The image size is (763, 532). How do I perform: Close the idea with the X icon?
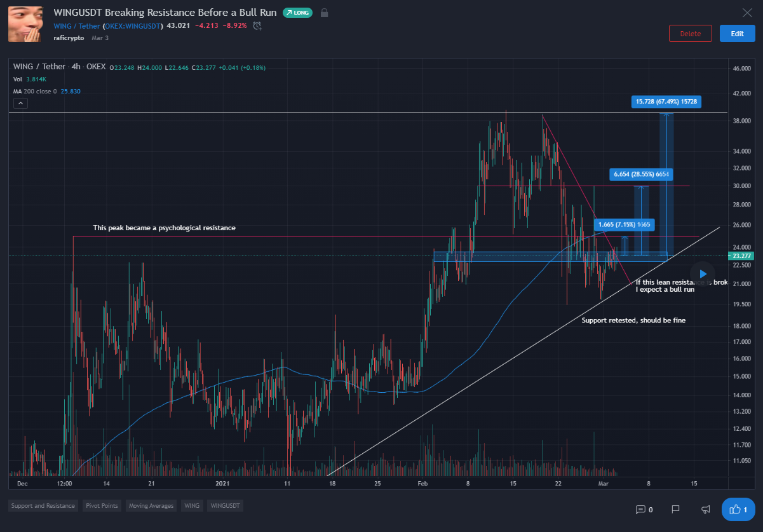tap(747, 13)
